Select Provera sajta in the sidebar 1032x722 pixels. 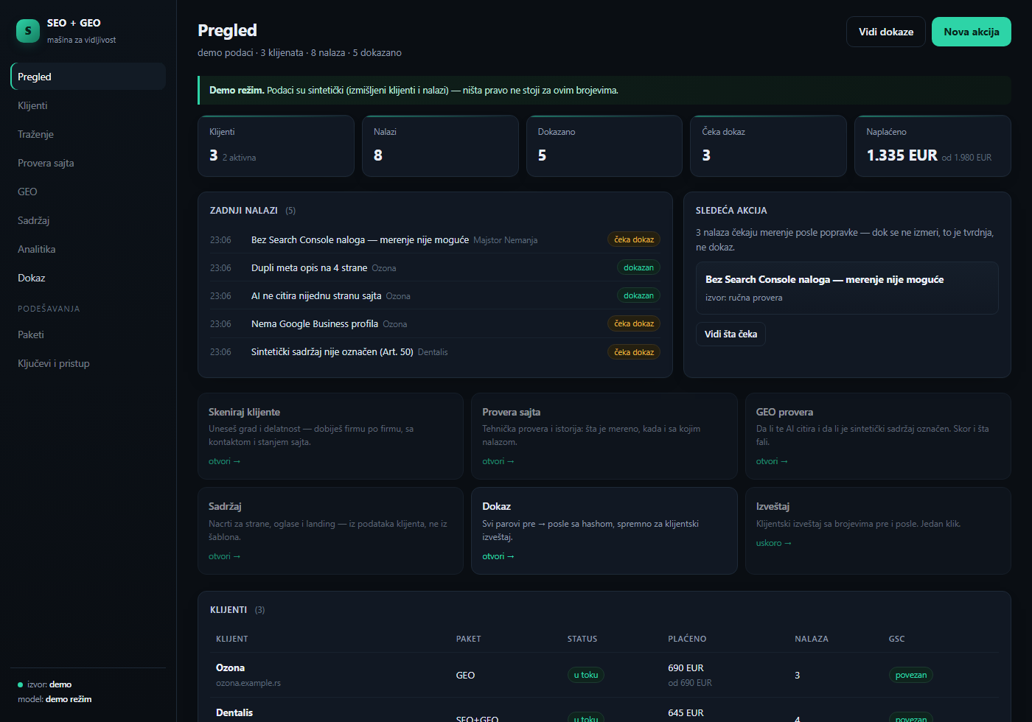88,163
